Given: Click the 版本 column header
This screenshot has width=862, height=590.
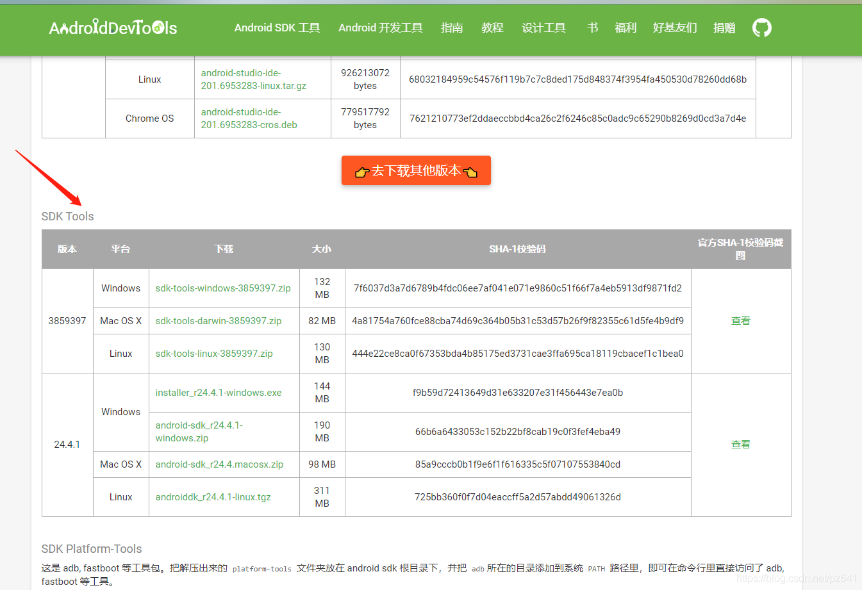Looking at the screenshot, I should click(x=67, y=249).
